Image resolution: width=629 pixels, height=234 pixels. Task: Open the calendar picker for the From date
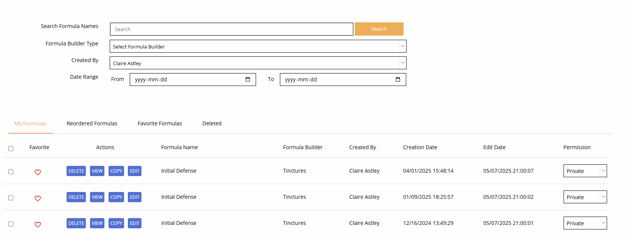tap(248, 80)
